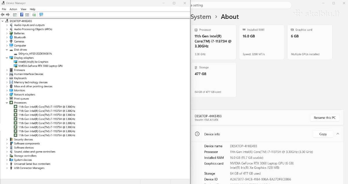Expand System devices node

(7, 160)
